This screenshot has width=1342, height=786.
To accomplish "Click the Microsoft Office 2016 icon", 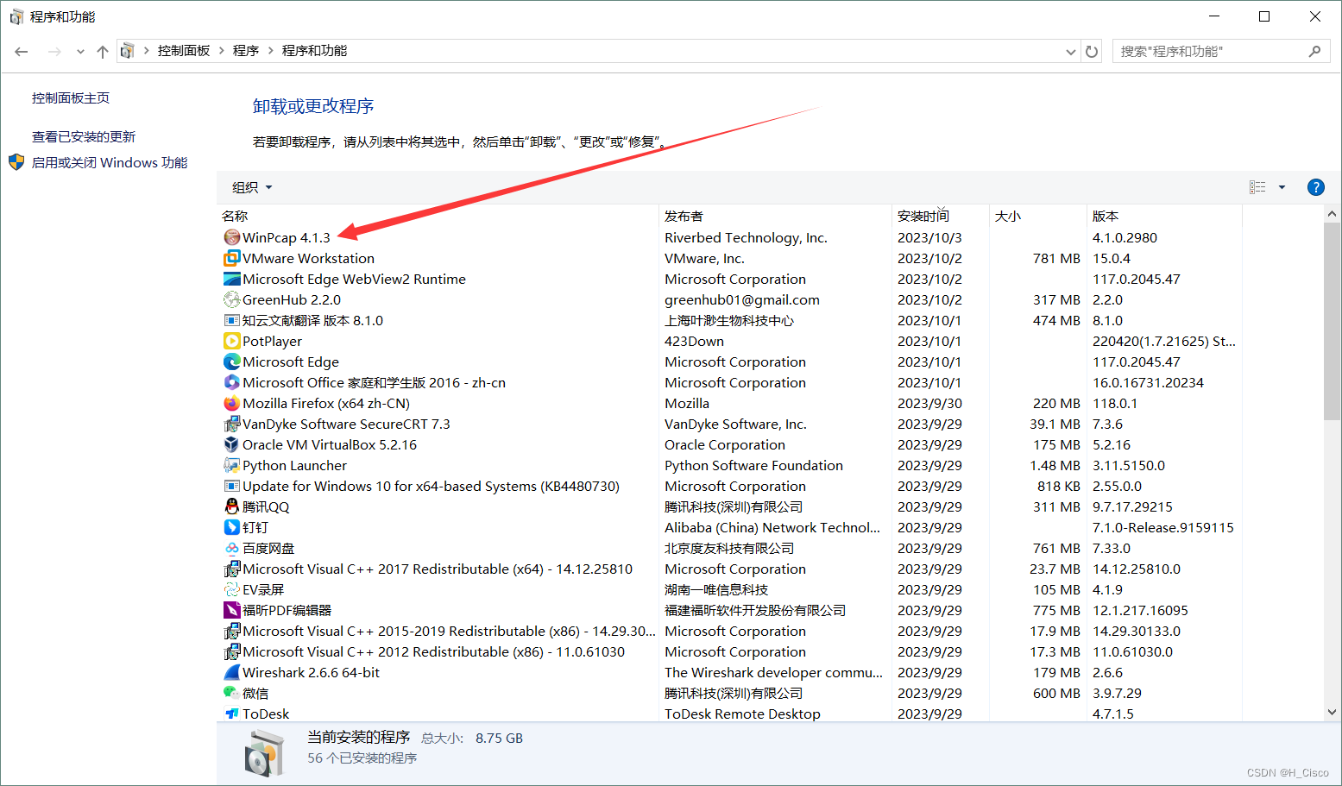I will (231, 382).
